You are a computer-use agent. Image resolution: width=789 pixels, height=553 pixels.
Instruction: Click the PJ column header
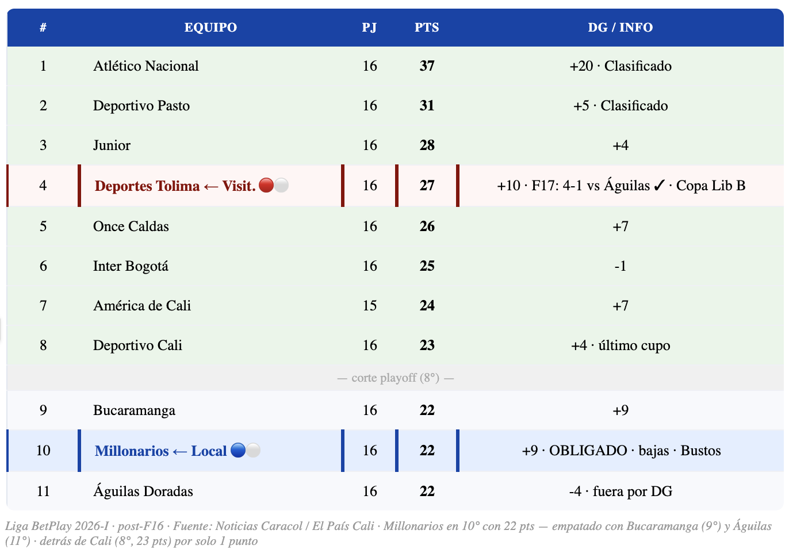369,27
